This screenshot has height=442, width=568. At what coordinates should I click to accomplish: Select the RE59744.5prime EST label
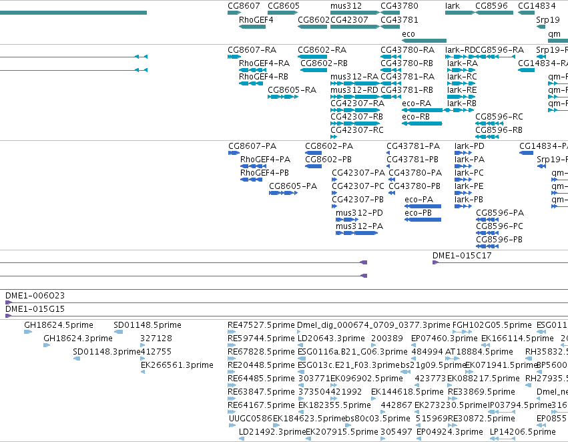pyautogui.click(x=261, y=339)
